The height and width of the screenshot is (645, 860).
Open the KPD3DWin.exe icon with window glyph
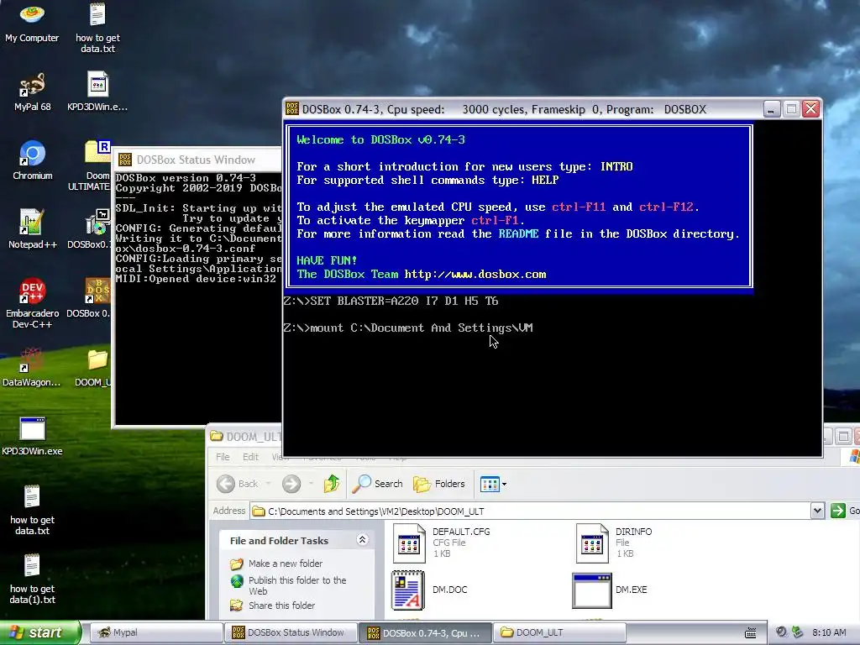point(32,436)
